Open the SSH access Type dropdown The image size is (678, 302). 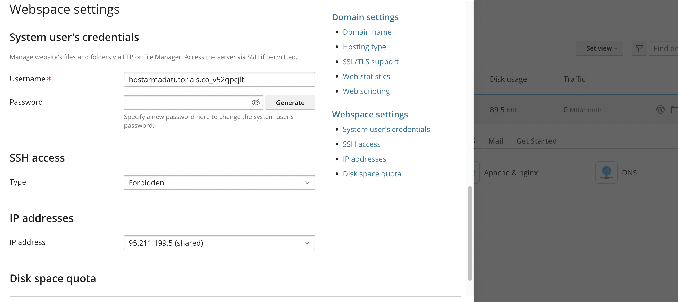click(219, 182)
